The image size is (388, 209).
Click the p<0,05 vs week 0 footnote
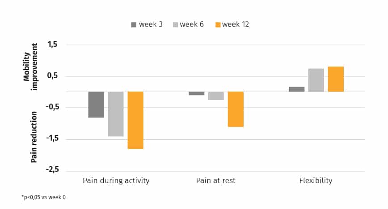pyautogui.click(x=43, y=197)
